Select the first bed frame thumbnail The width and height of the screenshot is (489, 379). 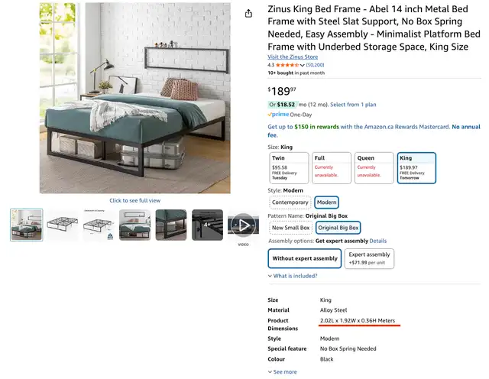(27, 225)
